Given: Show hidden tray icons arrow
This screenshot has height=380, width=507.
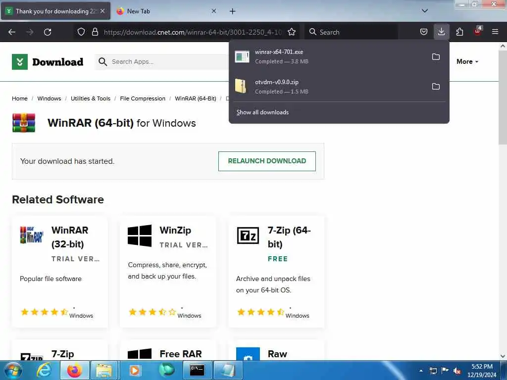Looking at the screenshot, I should [421, 371].
